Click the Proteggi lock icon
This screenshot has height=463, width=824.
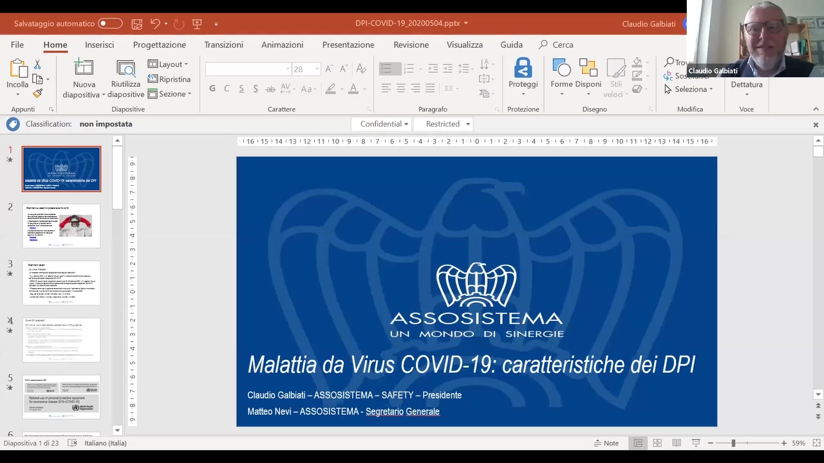(x=523, y=68)
